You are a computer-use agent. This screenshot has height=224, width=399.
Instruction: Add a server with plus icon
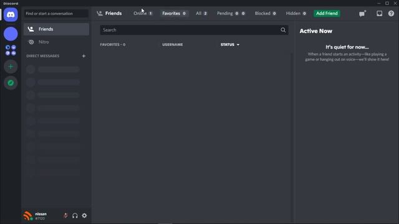point(11,67)
